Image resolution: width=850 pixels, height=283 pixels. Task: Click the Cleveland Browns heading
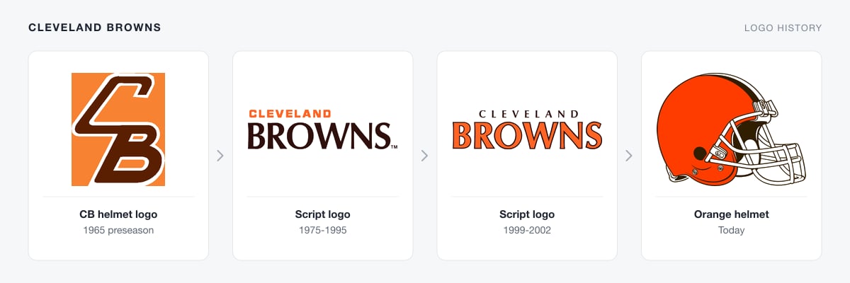click(x=95, y=28)
